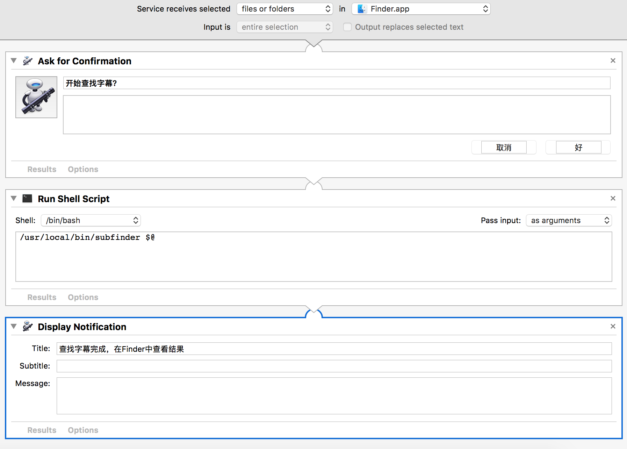
Task: Open the entire selection input dropdown
Action: [x=284, y=27]
